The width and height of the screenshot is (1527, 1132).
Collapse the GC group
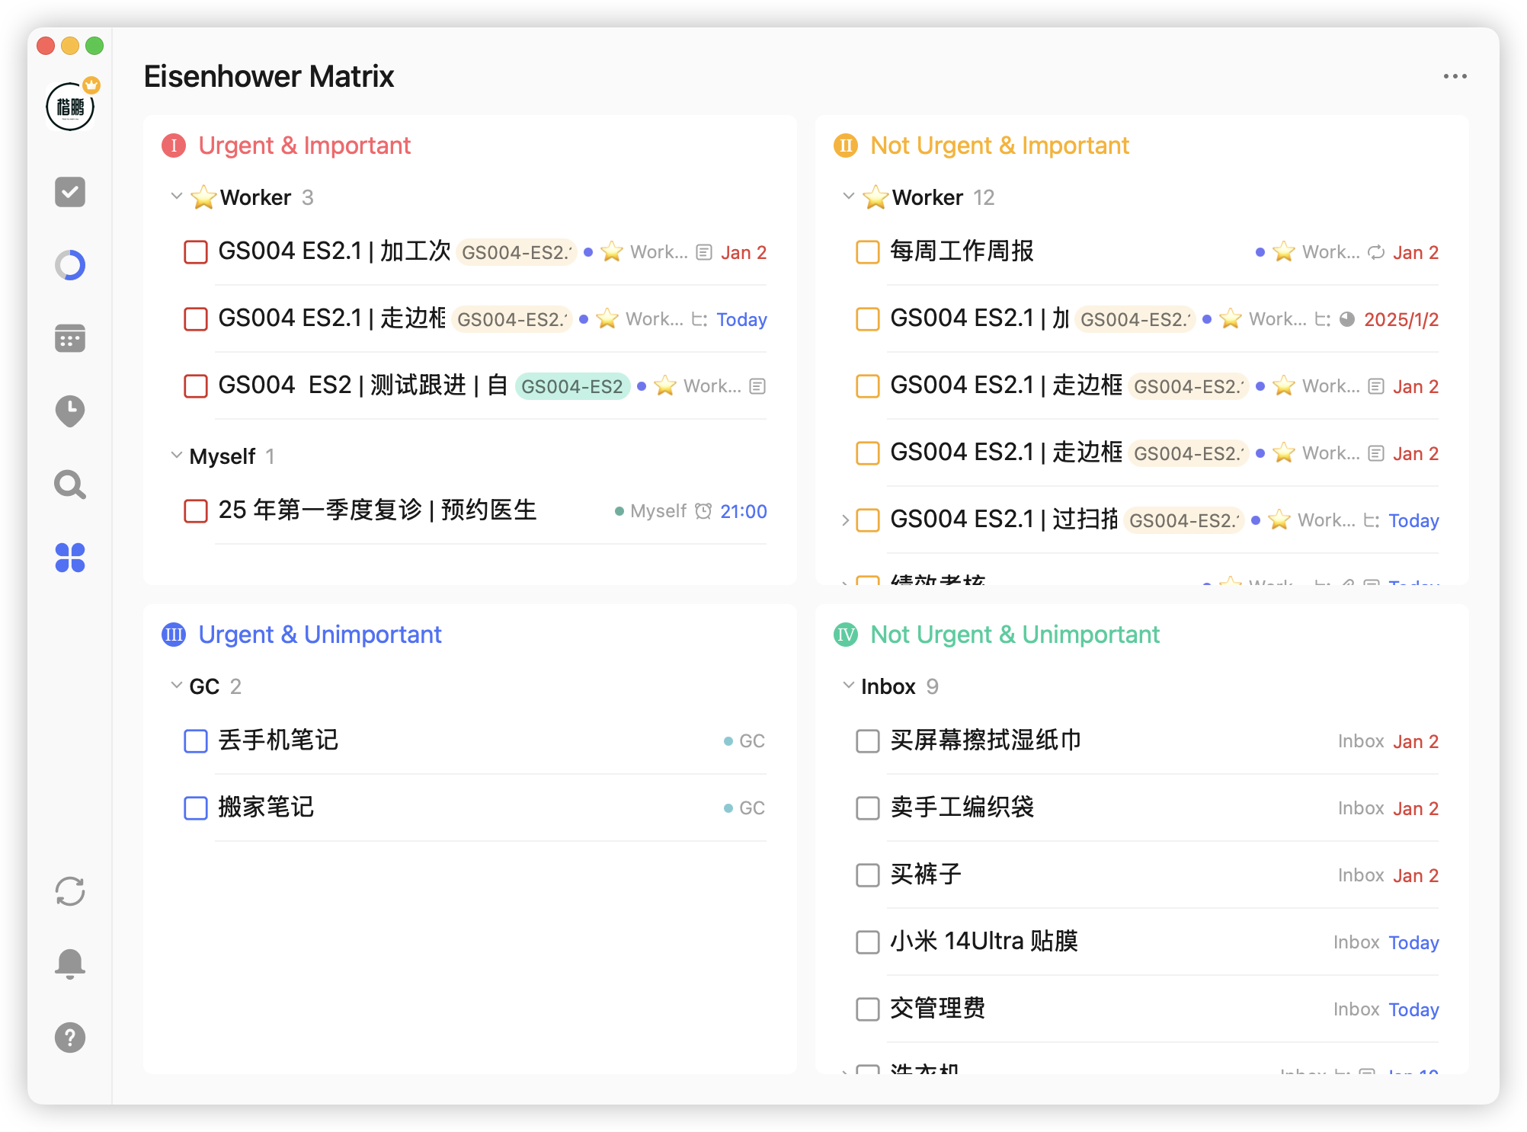click(177, 686)
